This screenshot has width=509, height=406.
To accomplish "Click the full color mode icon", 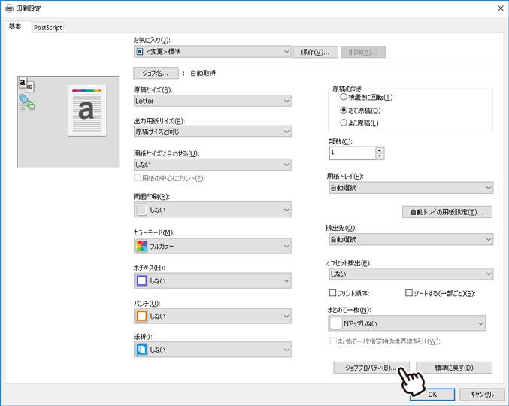I will point(141,246).
